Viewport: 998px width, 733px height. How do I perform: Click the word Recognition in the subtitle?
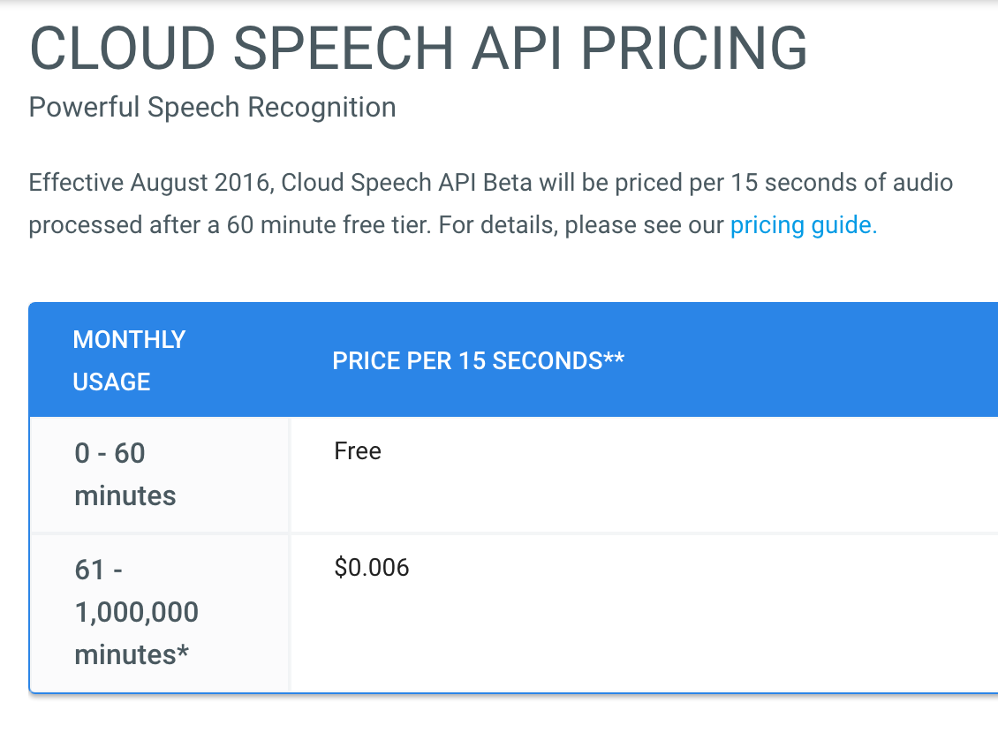pos(322,108)
